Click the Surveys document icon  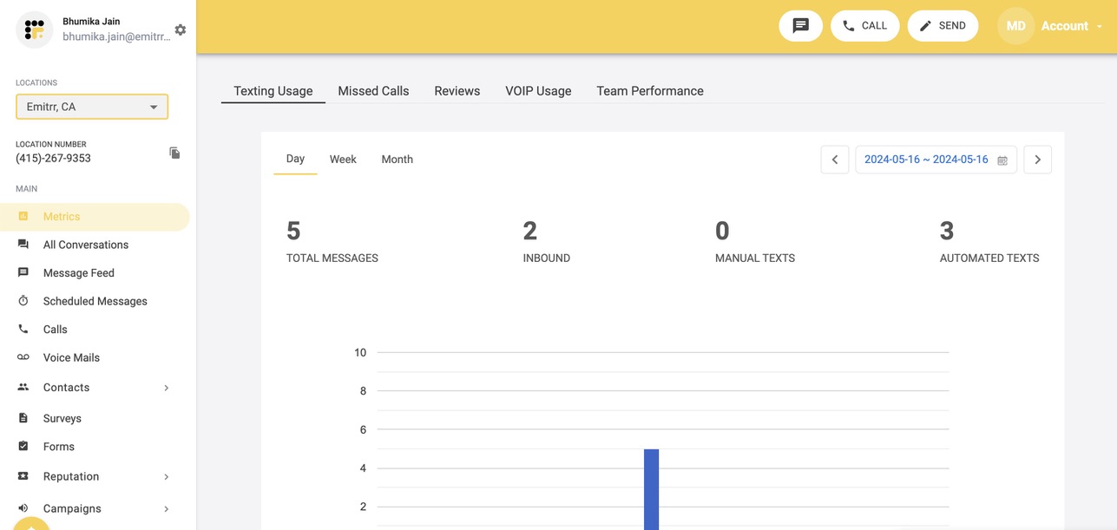[23, 418]
